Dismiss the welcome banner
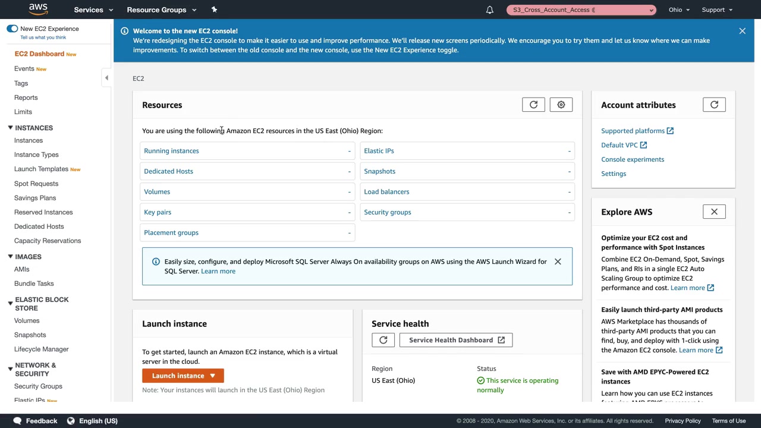The height and width of the screenshot is (428, 761). click(x=742, y=31)
